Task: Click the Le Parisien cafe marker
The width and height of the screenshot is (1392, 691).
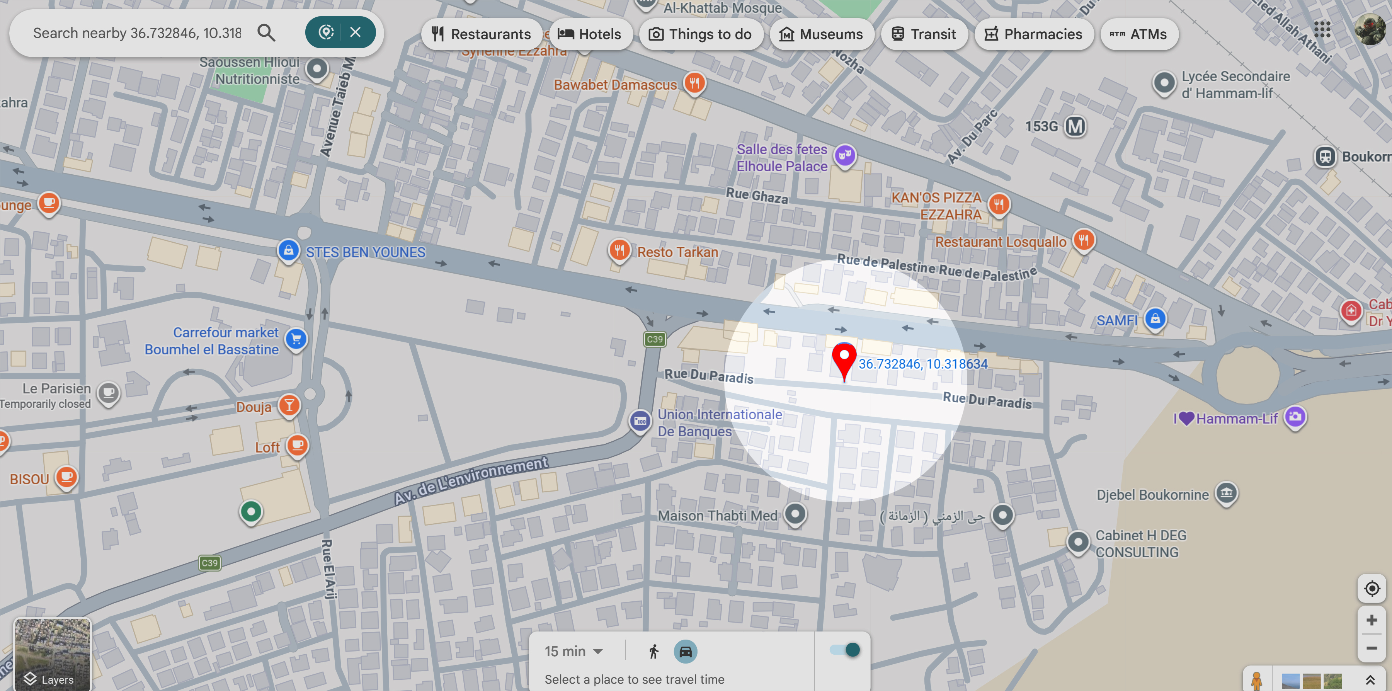Action: click(109, 393)
